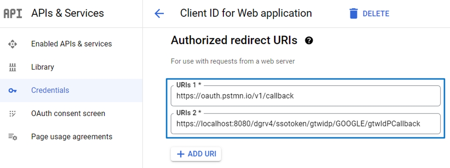Viewport: 450px width, 168px height.
Task: Click the Library sidebar icon
Action: point(13,67)
